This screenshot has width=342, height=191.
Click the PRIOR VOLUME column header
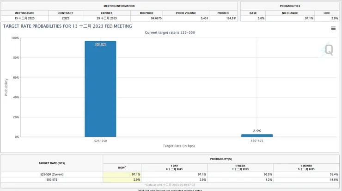pyautogui.click(x=186, y=13)
